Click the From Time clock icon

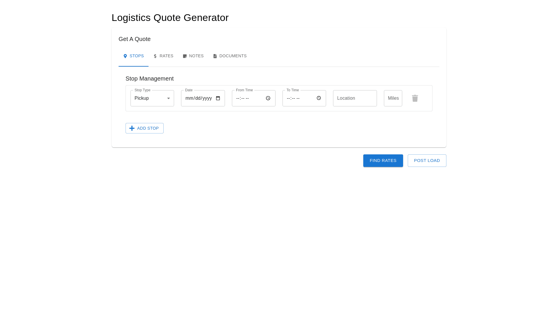tap(268, 98)
